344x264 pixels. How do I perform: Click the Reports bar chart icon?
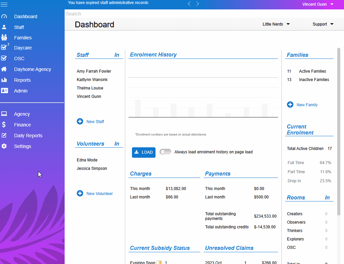click(x=4, y=80)
